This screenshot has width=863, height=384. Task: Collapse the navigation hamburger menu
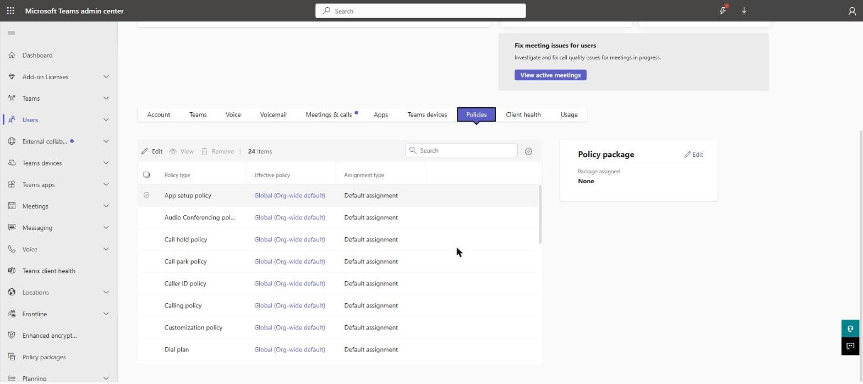tap(11, 33)
